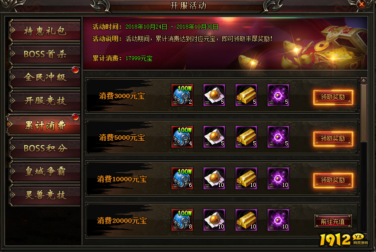Screen dimensions: 376x252
Task: Click the purple gem icon in 3000元宝 row
Action: [x=278, y=95]
